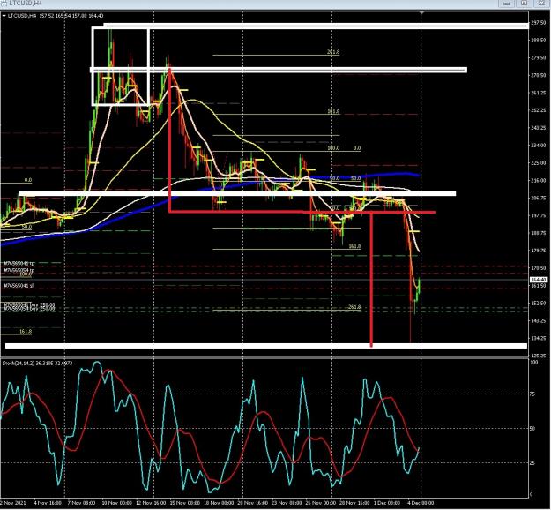Close the LTCUSD,H4 chart window
The image size is (551, 510).
(541, 4)
